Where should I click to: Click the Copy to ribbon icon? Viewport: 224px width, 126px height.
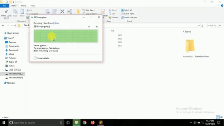click(x=55, y=12)
